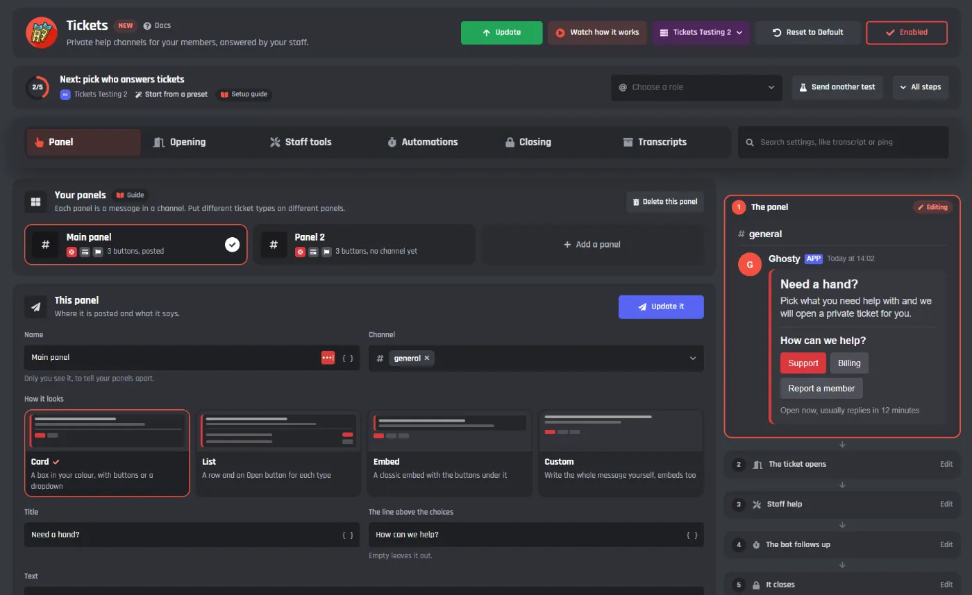Click Edit for The bot follows up step

tap(946, 544)
